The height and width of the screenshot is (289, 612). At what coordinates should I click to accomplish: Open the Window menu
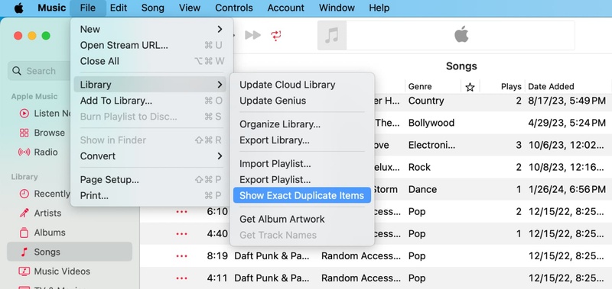coord(337,8)
